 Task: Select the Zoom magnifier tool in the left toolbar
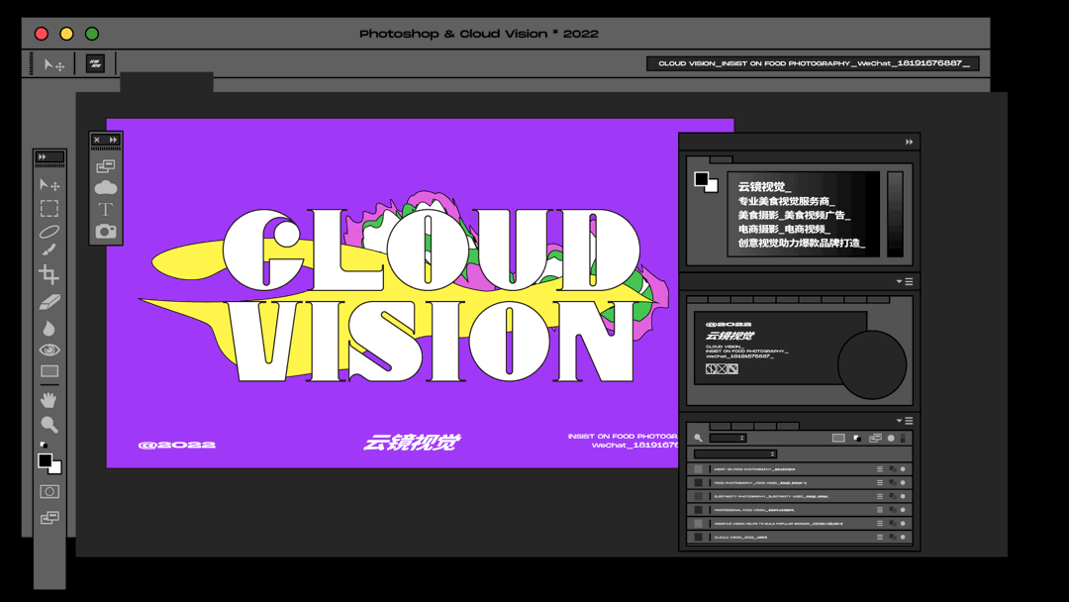tap(49, 425)
